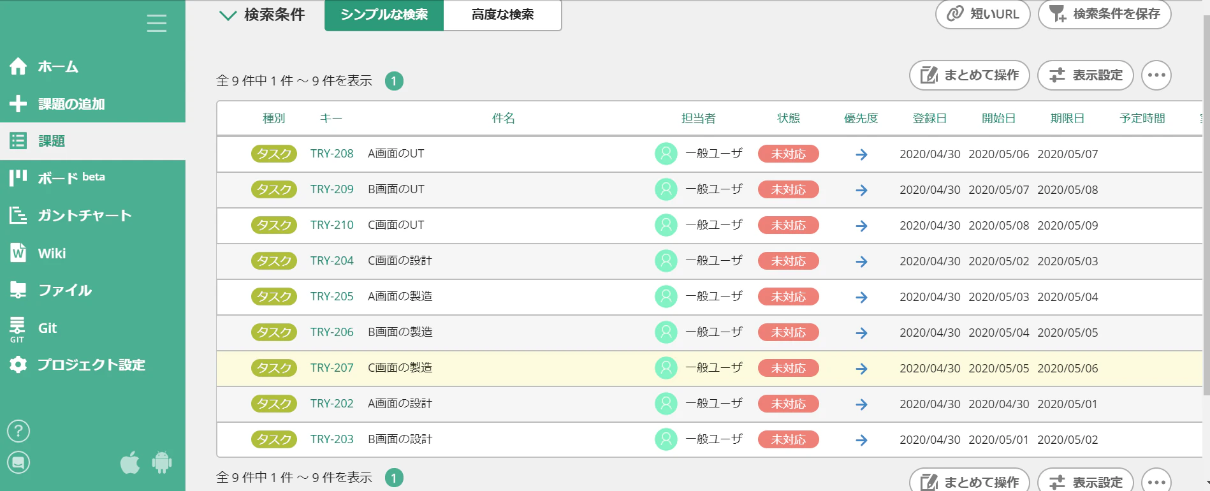Screen dimensions: 1210x491
Task: Open the Gantt chart (ガントチャート) view
Action: [84, 216]
